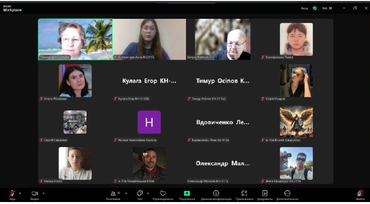Click the Олександр Малахов КН-311а name label
The height and width of the screenshot is (204, 370).
click(208, 181)
